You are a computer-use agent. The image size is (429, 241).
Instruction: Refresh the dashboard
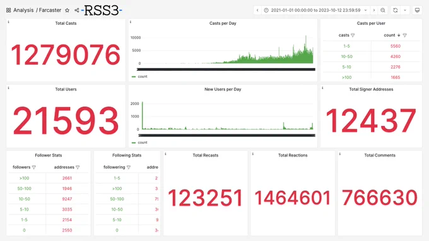(396, 10)
